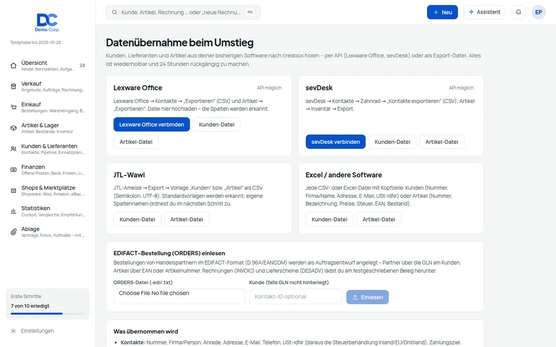Click the Einlesen button
Viewport: 556px width, 347px height.
[367, 297]
